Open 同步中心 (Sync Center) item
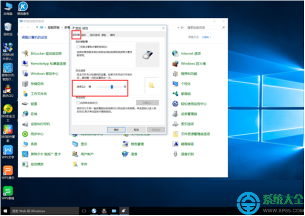The width and height of the screenshot is (305, 216). [x=33, y=134]
